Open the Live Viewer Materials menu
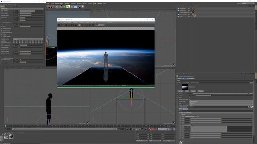This screenshot has width=257, height=144. (75, 22)
